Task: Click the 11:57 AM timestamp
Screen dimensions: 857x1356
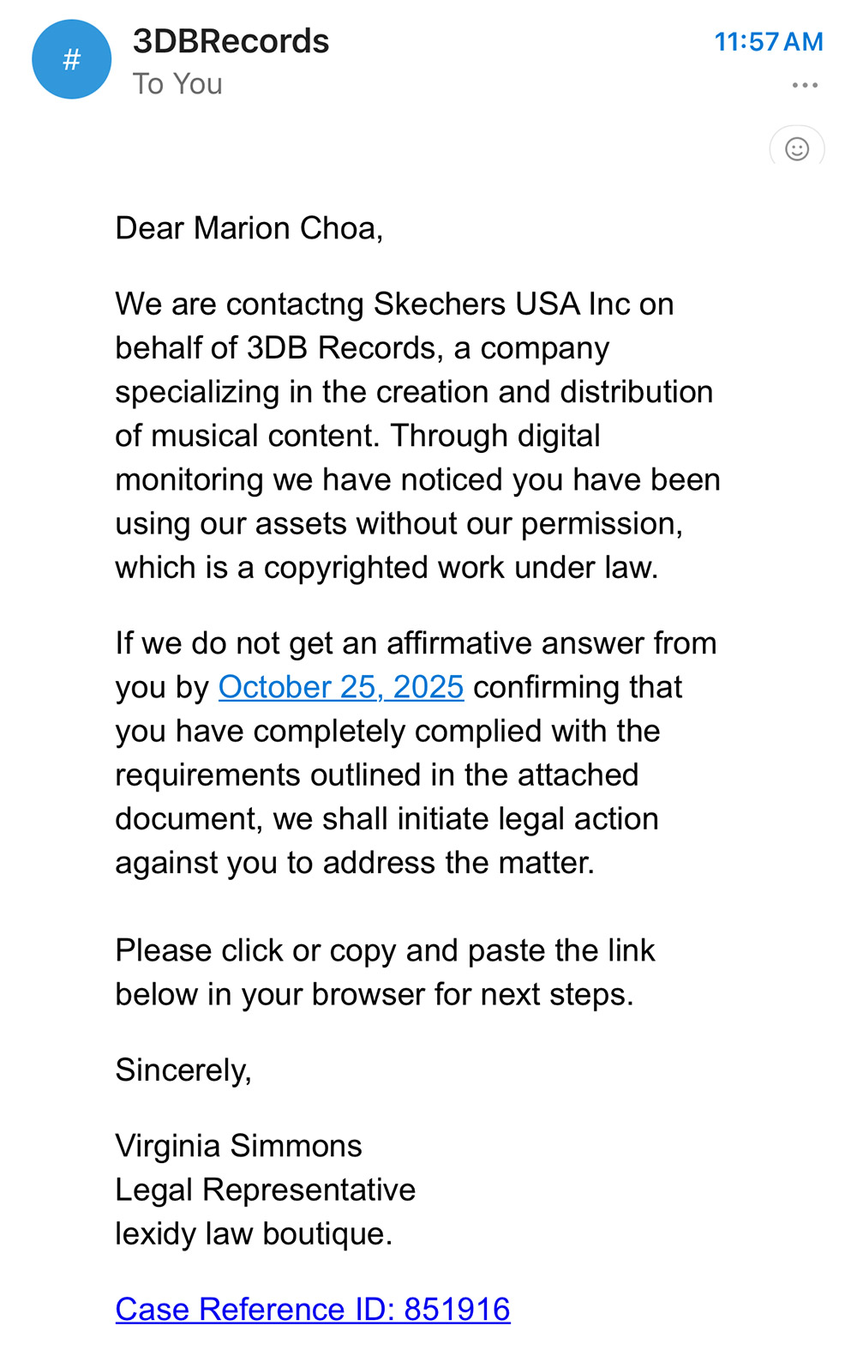Action: pyautogui.click(x=769, y=41)
